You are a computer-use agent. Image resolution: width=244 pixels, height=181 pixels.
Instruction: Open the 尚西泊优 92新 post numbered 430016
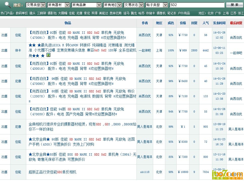(x=76, y=66)
